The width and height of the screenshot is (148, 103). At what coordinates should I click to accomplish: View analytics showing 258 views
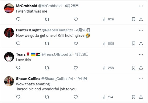click(108, 68)
